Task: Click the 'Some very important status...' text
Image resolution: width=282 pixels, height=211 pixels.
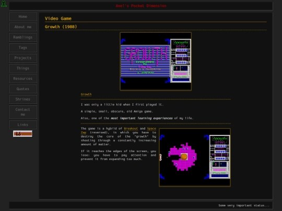Action: tap(244, 205)
